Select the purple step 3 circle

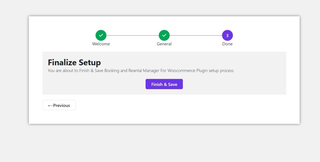[x=227, y=35]
